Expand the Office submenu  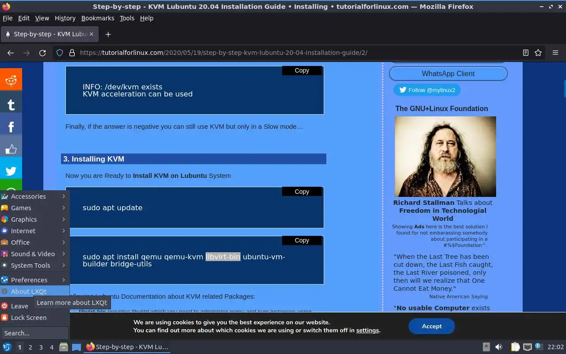coord(34,242)
